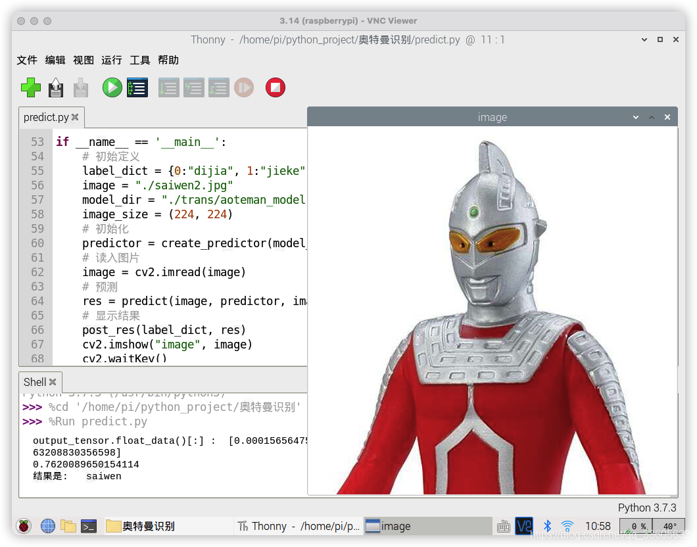Open Bluetooth tray menu

coord(548,526)
